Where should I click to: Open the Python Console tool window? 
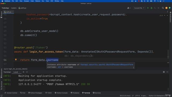tap(61, 93)
